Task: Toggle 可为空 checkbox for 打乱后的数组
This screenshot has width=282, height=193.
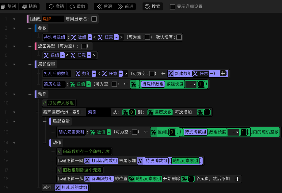Action: [152, 74]
